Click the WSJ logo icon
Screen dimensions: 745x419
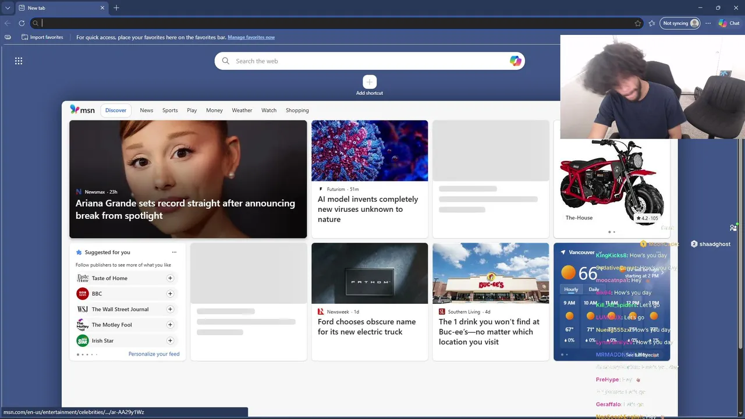(x=83, y=309)
